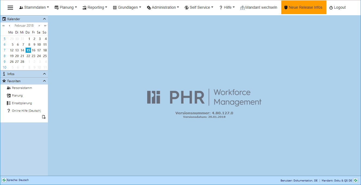Open the Stammdaten menu

click(x=34, y=8)
